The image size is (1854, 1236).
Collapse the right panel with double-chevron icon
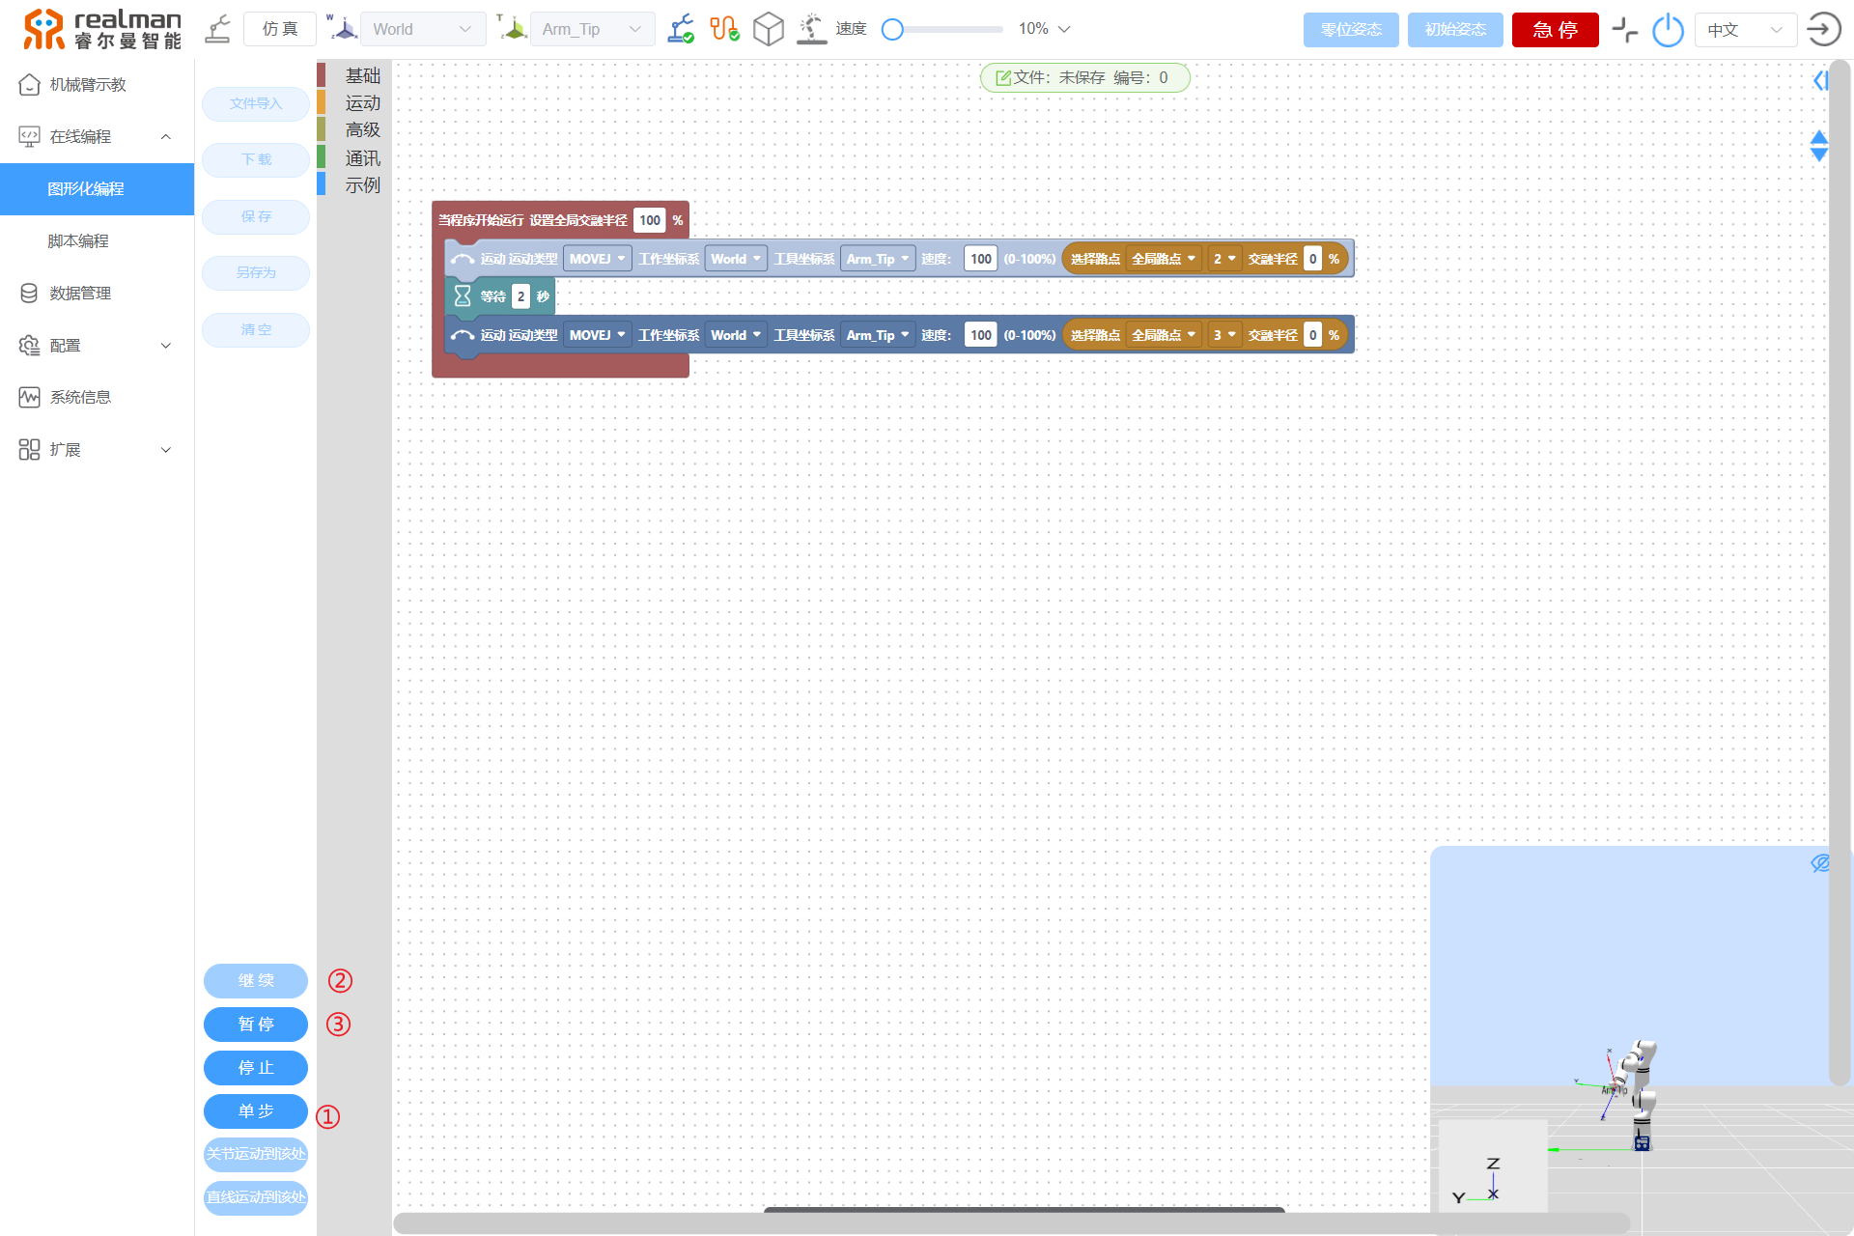point(1820,81)
